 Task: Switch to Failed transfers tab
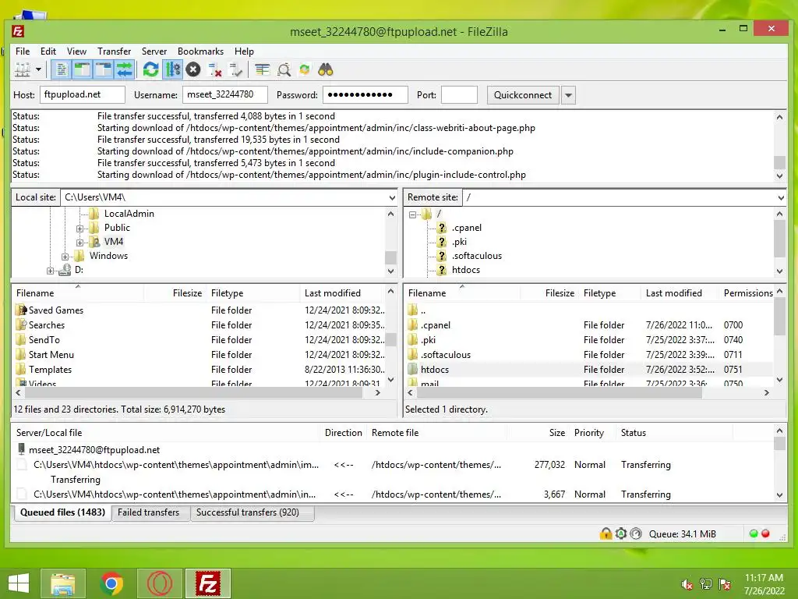tap(149, 512)
